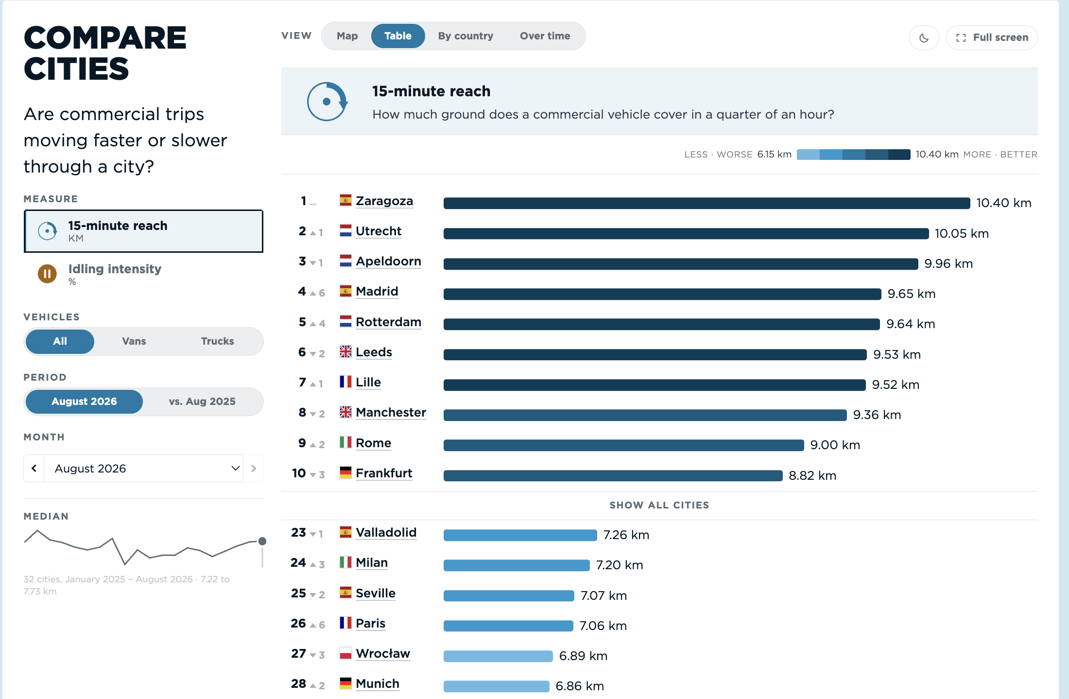Viewport: 1069px width, 699px height.
Task: Switch to the Table view tab
Action: [398, 36]
